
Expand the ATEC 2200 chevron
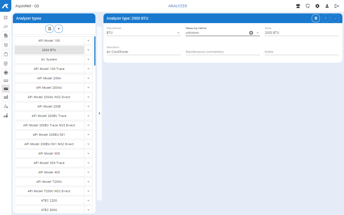88,200
